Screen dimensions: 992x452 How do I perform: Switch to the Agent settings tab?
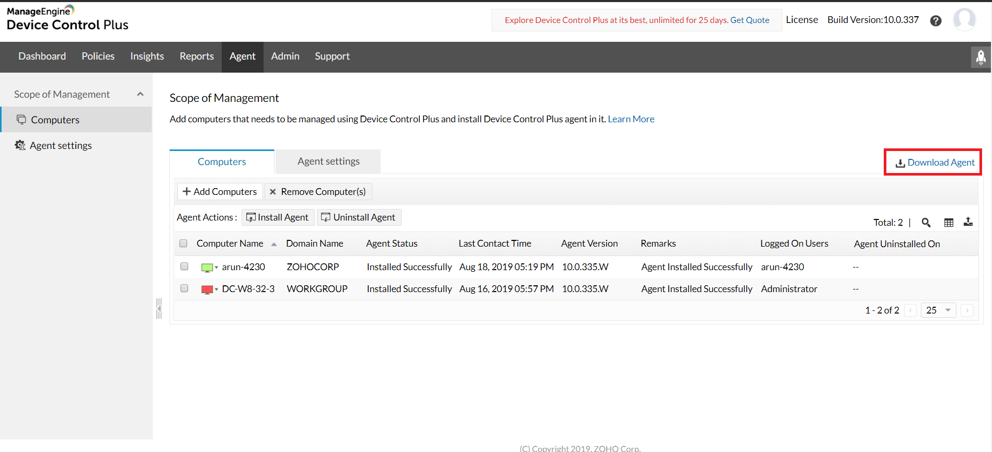[x=328, y=161]
